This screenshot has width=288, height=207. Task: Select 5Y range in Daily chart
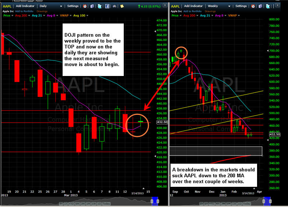(x=62, y=204)
